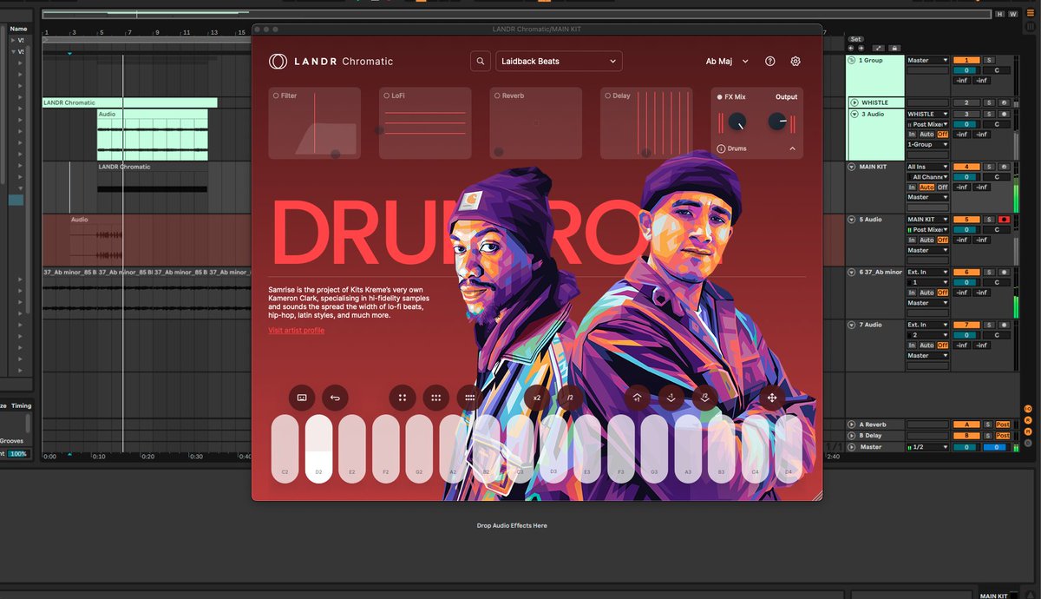The image size is (1041, 599).
Task: Enable the Delay effect
Action: click(x=608, y=95)
